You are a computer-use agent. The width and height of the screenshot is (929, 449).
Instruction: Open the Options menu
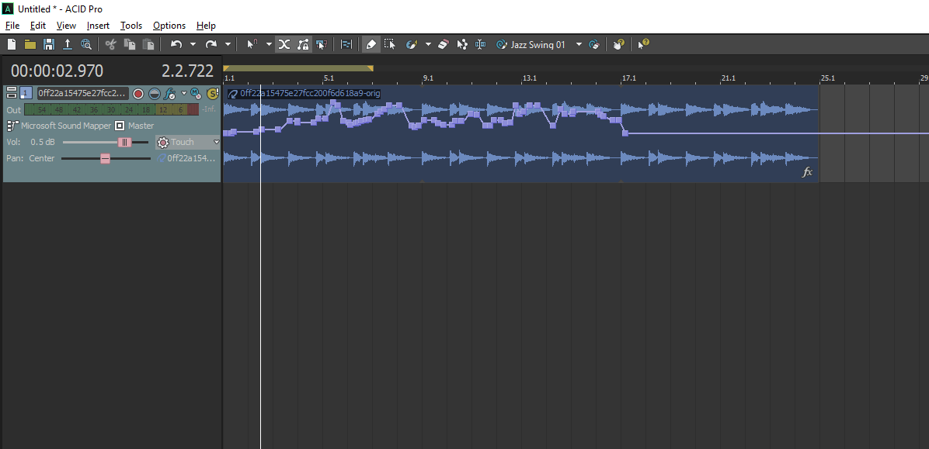pyautogui.click(x=169, y=26)
